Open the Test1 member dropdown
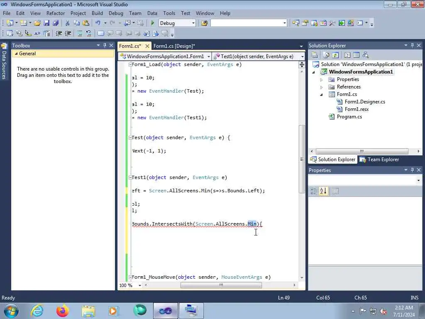The height and width of the screenshot is (319, 425). [302, 56]
